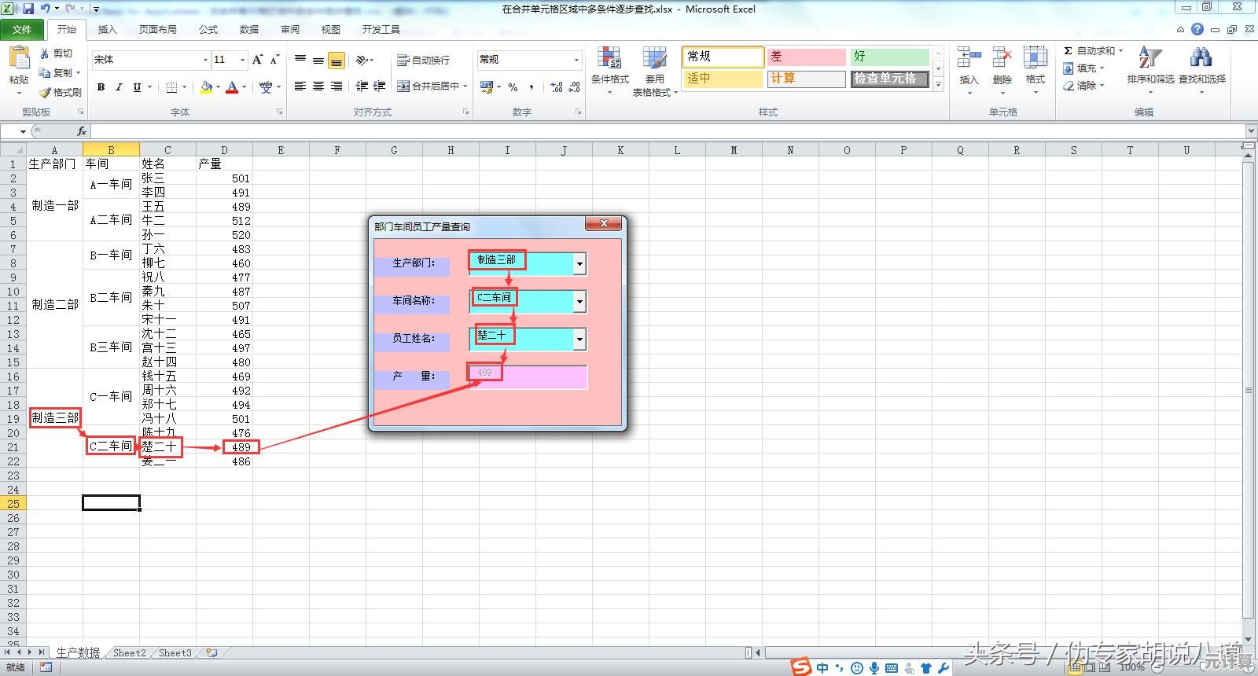Click the Find and Select (查找和选择) binoculars icon

[x=1201, y=59]
